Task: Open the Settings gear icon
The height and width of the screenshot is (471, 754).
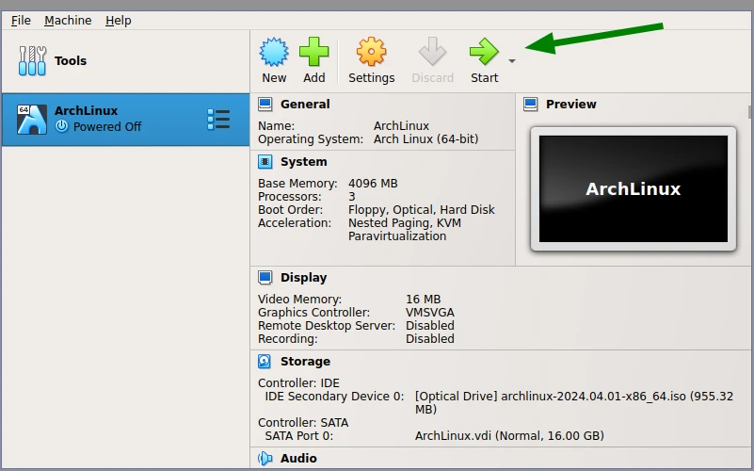Action: pyautogui.click(x=371, y=52)
